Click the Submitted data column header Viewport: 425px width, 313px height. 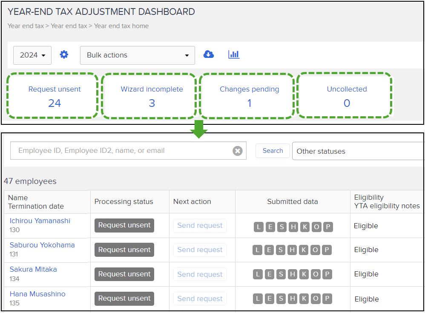point(293,201)
